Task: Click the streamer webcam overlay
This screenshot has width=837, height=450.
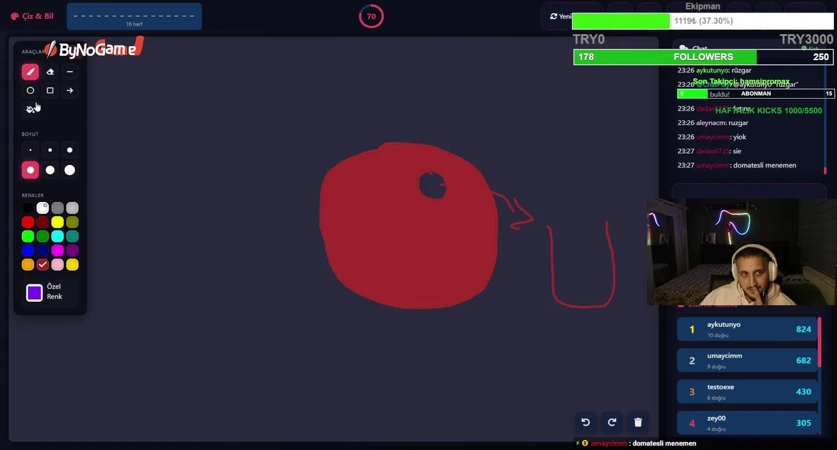Action: pos(741,252)
